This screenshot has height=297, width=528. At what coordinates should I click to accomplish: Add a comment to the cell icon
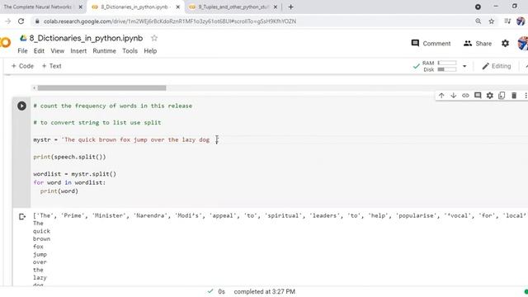click(478, 96)
